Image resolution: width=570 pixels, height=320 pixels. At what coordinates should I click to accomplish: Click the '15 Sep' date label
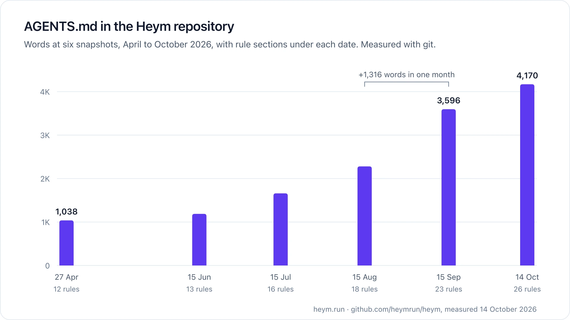point(449,277)
